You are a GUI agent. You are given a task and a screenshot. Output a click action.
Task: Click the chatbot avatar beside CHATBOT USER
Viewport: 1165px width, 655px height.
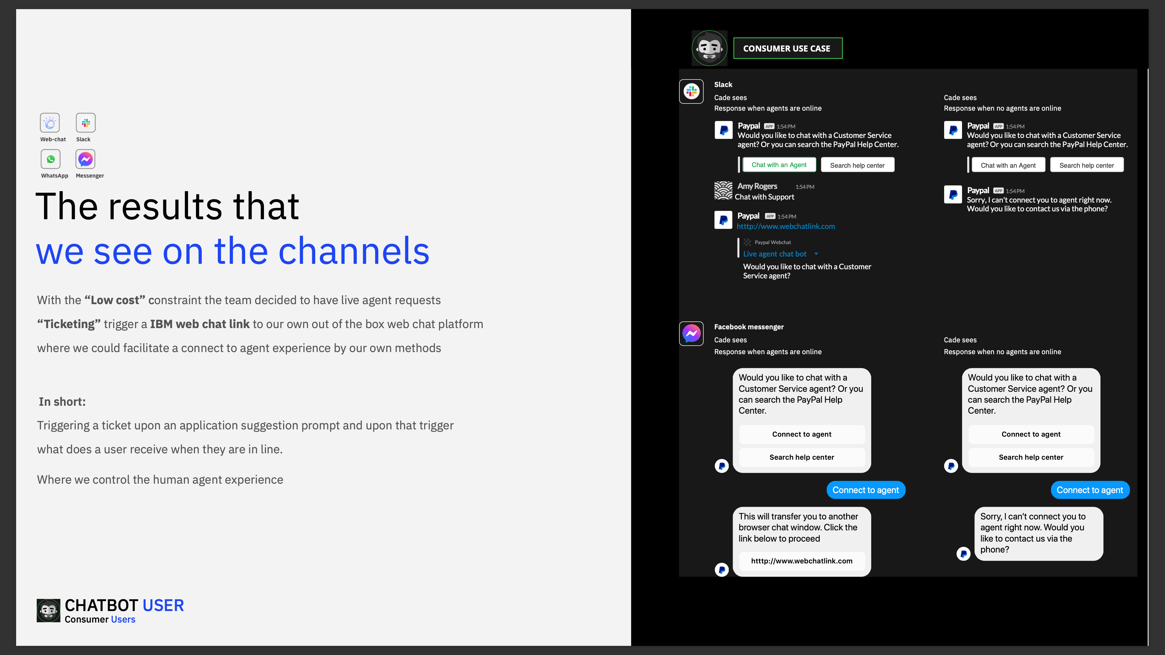[x=49, y=610]
